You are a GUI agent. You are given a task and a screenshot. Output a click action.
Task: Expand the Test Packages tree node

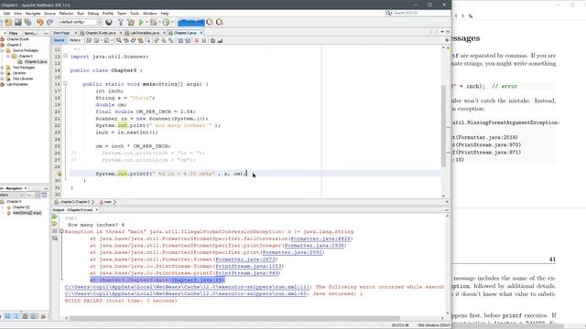[x=3, y=68]
